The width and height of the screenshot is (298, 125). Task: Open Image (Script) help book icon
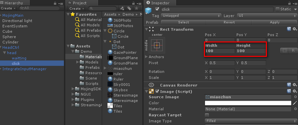[289, 91]
